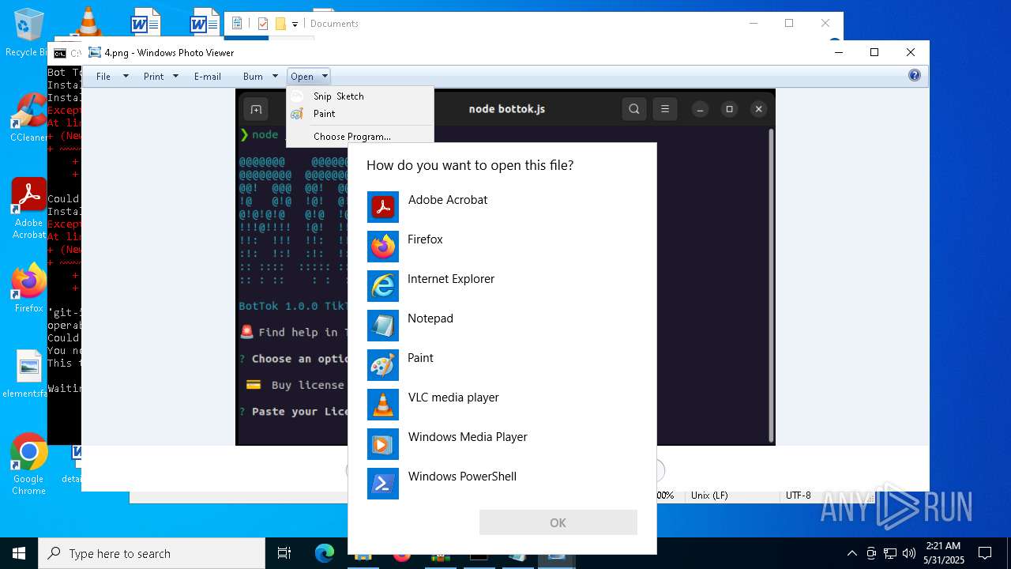Open the Burn dropdown in Photo Viewer

[x=260, y=77]
